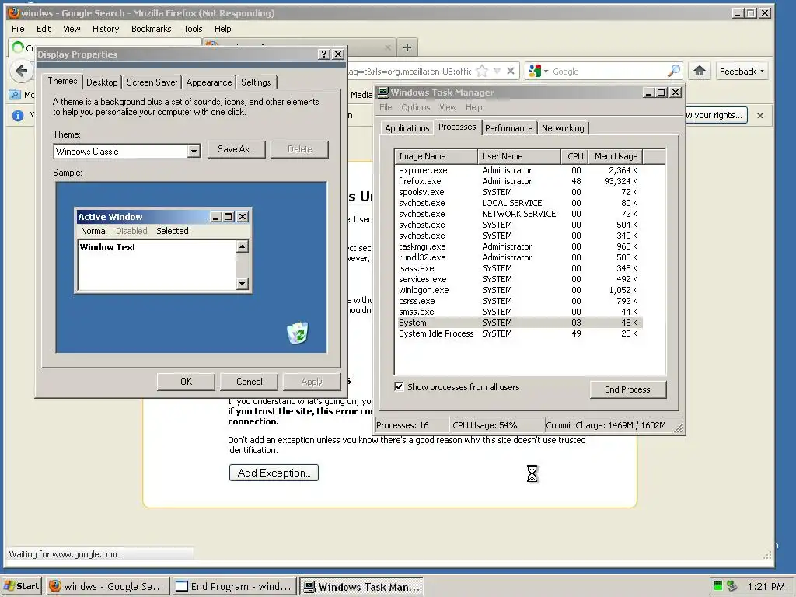Click OK in Display Properties
This screenshot has width=796, height=597.
point(186,381)
